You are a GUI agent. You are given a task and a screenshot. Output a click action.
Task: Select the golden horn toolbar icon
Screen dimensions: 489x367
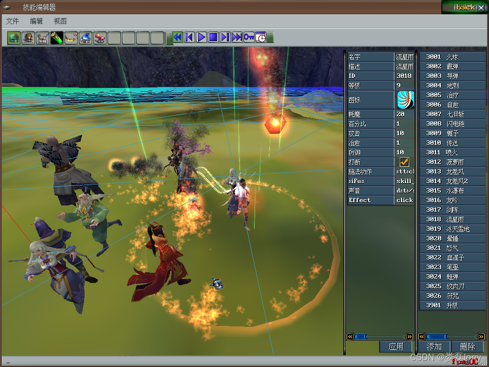(72, 38)
